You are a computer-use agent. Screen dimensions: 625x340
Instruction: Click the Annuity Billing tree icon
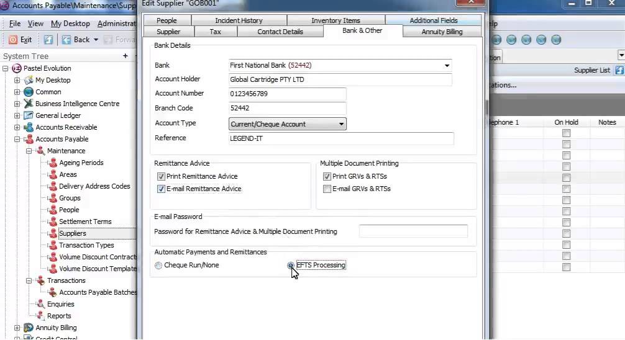29,328
